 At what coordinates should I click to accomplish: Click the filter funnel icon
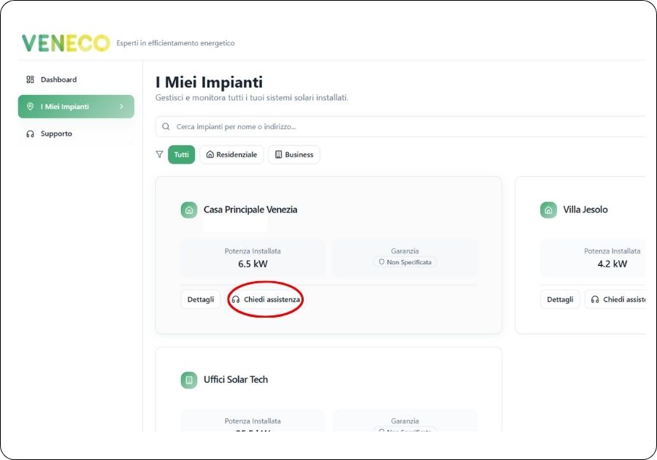(160, 155)
